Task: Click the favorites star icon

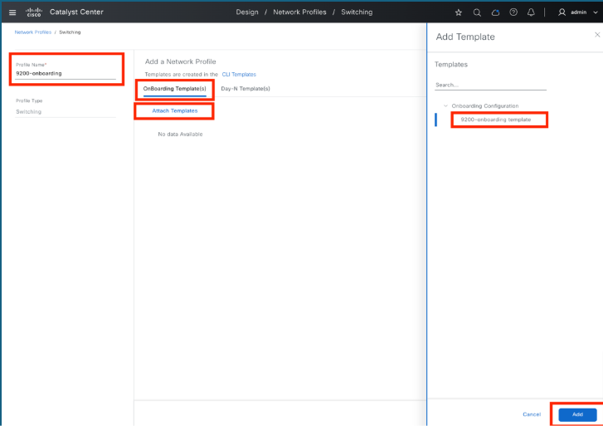Action: (459, 12)
